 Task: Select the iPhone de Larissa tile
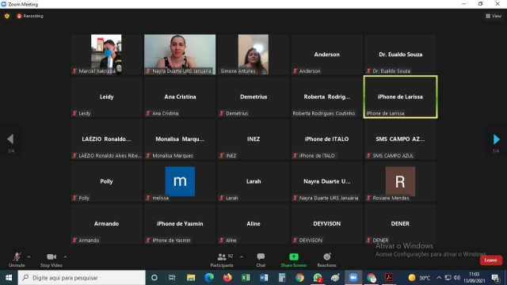point(400,97)
